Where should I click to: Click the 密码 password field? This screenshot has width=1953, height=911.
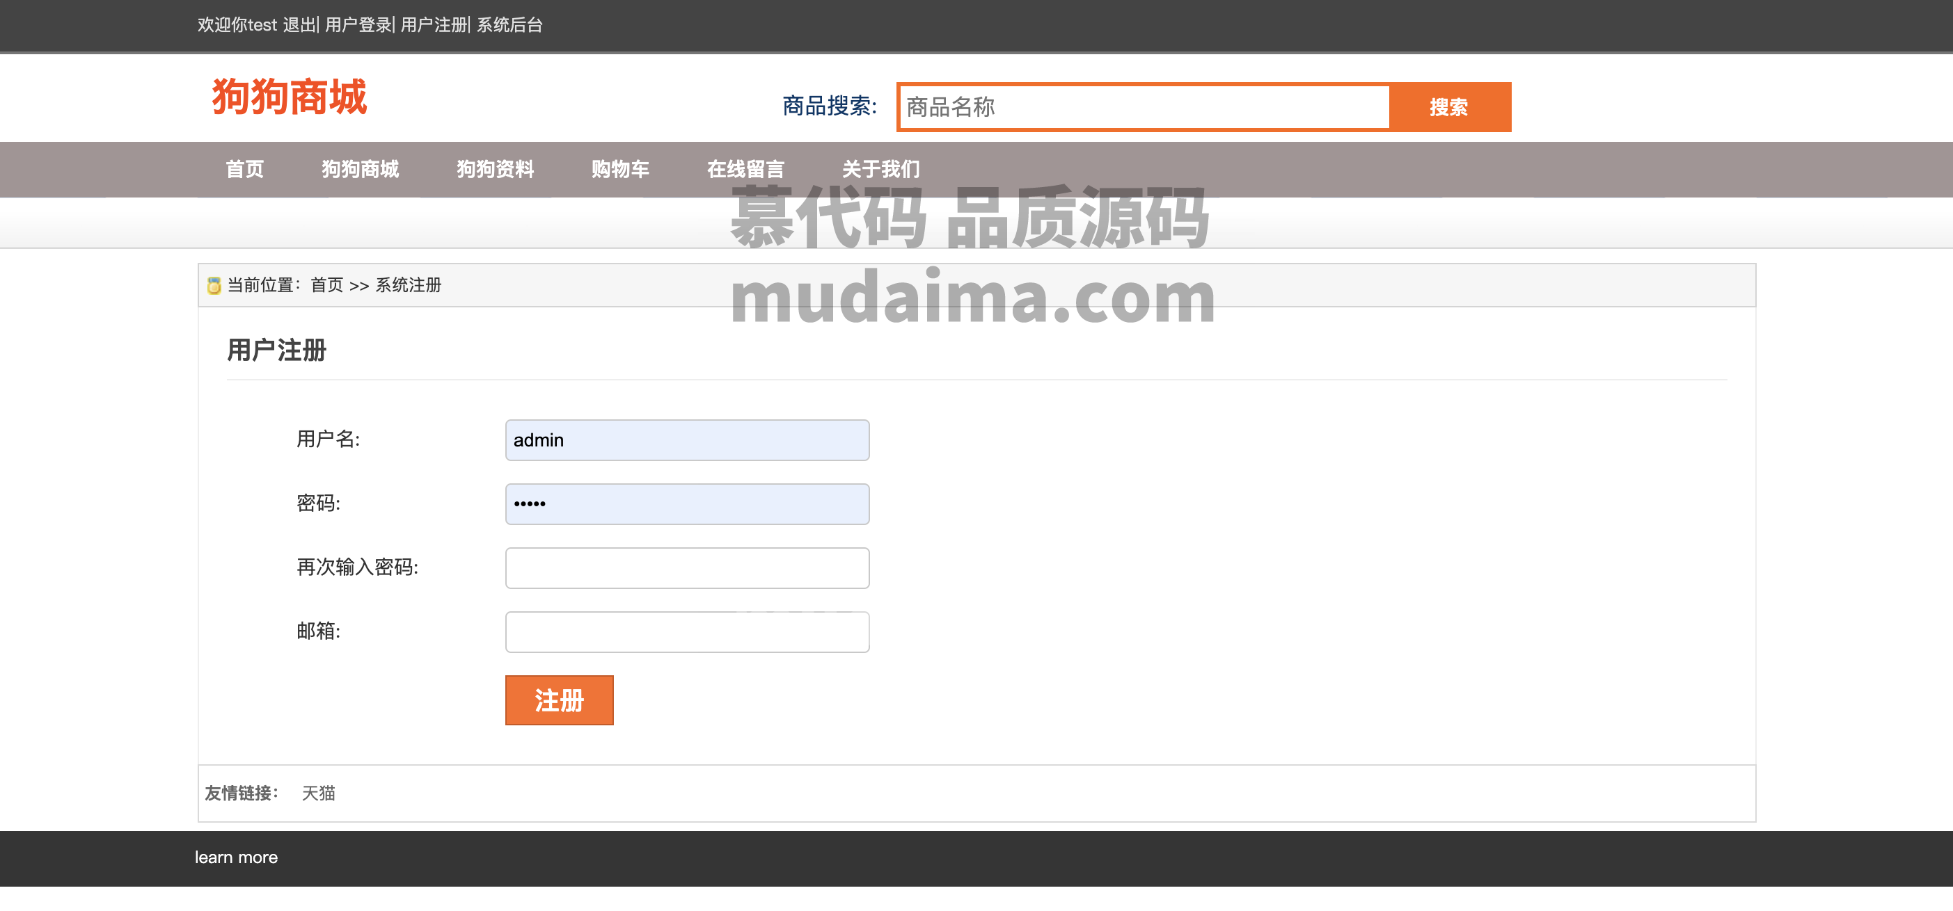point(687,503)
